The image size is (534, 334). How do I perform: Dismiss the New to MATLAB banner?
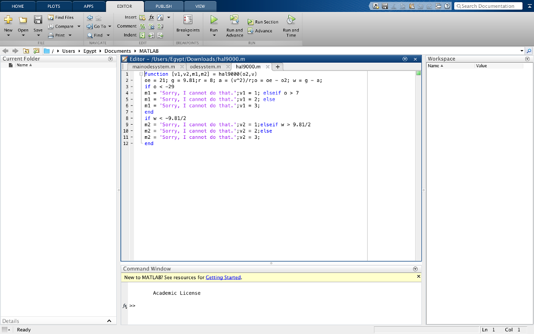click(x=419, y=277)
